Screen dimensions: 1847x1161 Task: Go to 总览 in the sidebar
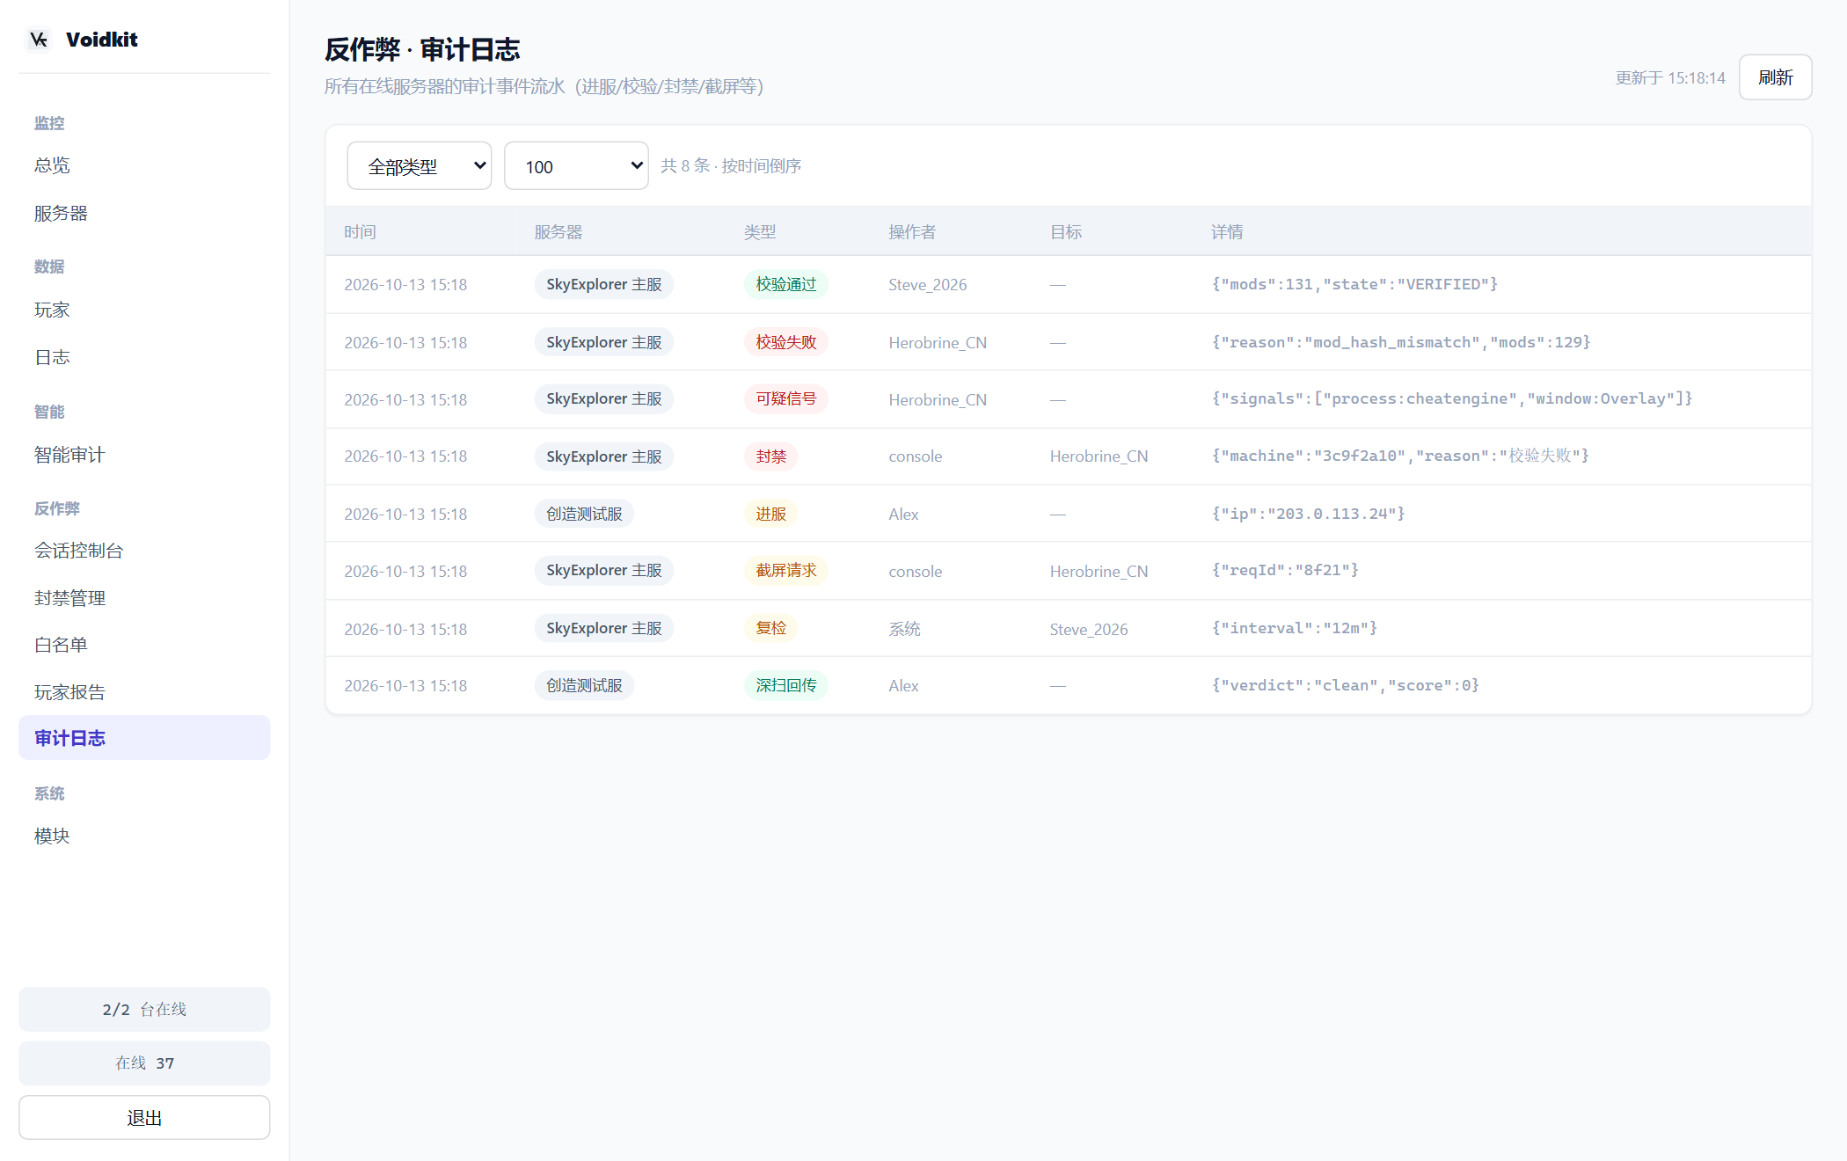click(x=144, y=165)
